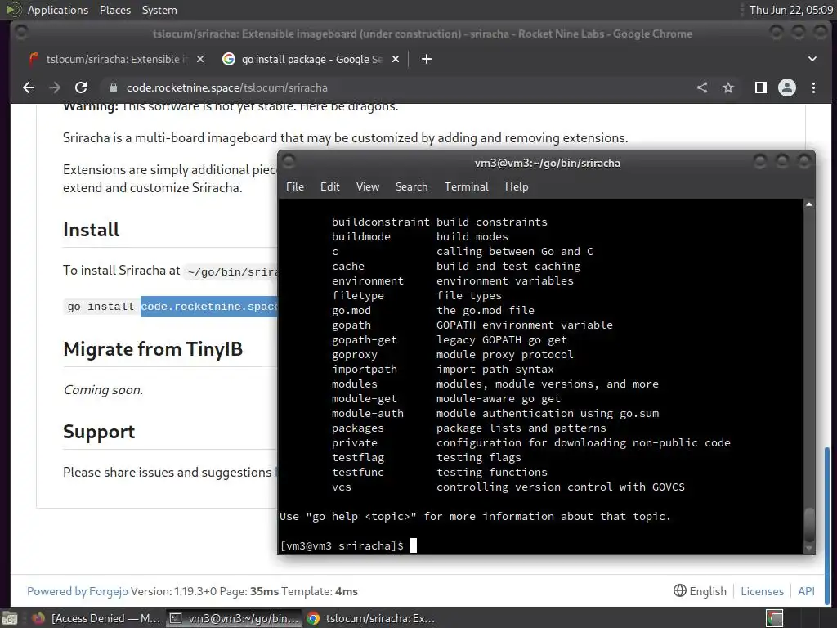Screen dimensions: 837x628
Task: Switch to tslocum/sriracha Chrome taskbar item
Action: pyautogui.click(x=372, y=618)
